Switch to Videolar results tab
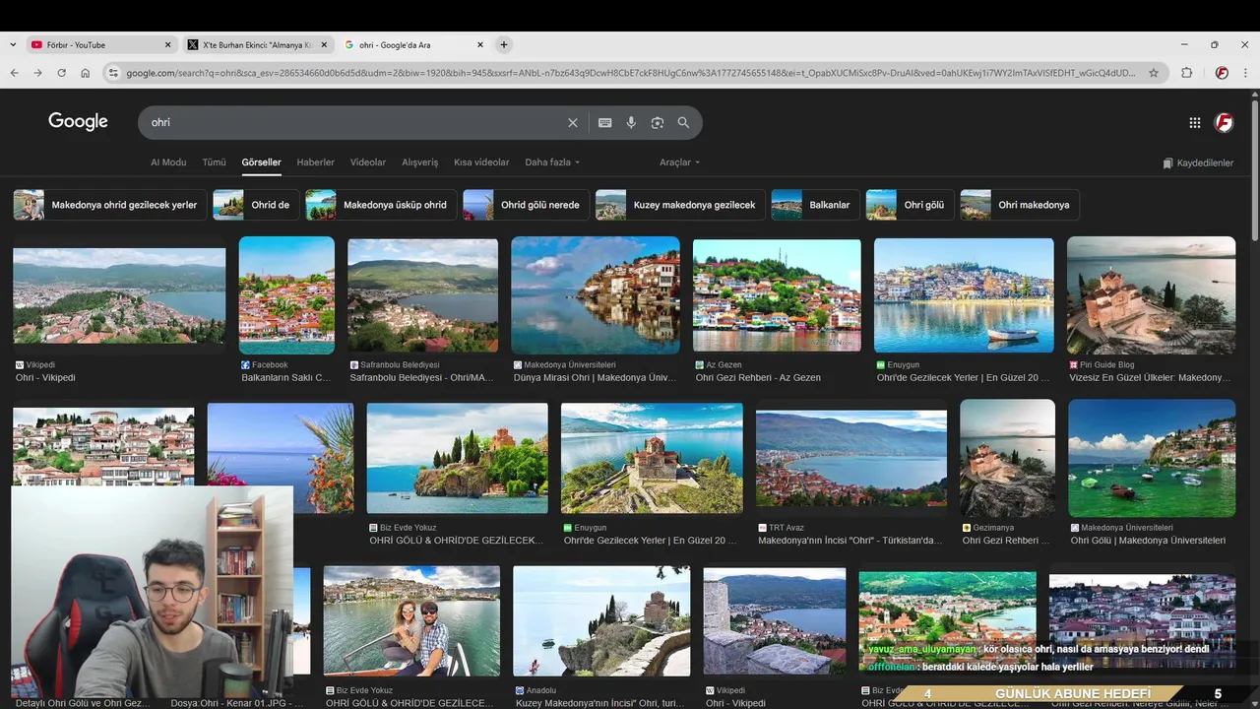1260x709 pixels. (368, 162)
